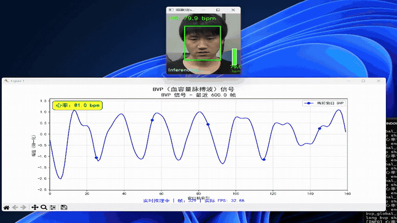Click y-axis tick label 1.5

44,101
